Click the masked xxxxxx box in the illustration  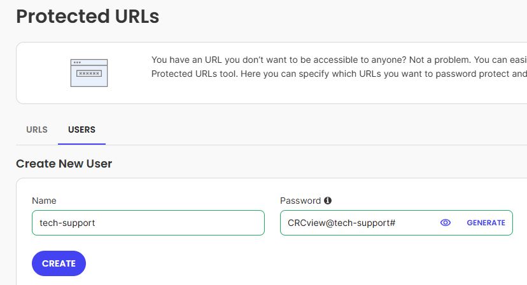(x=88, y=74)
